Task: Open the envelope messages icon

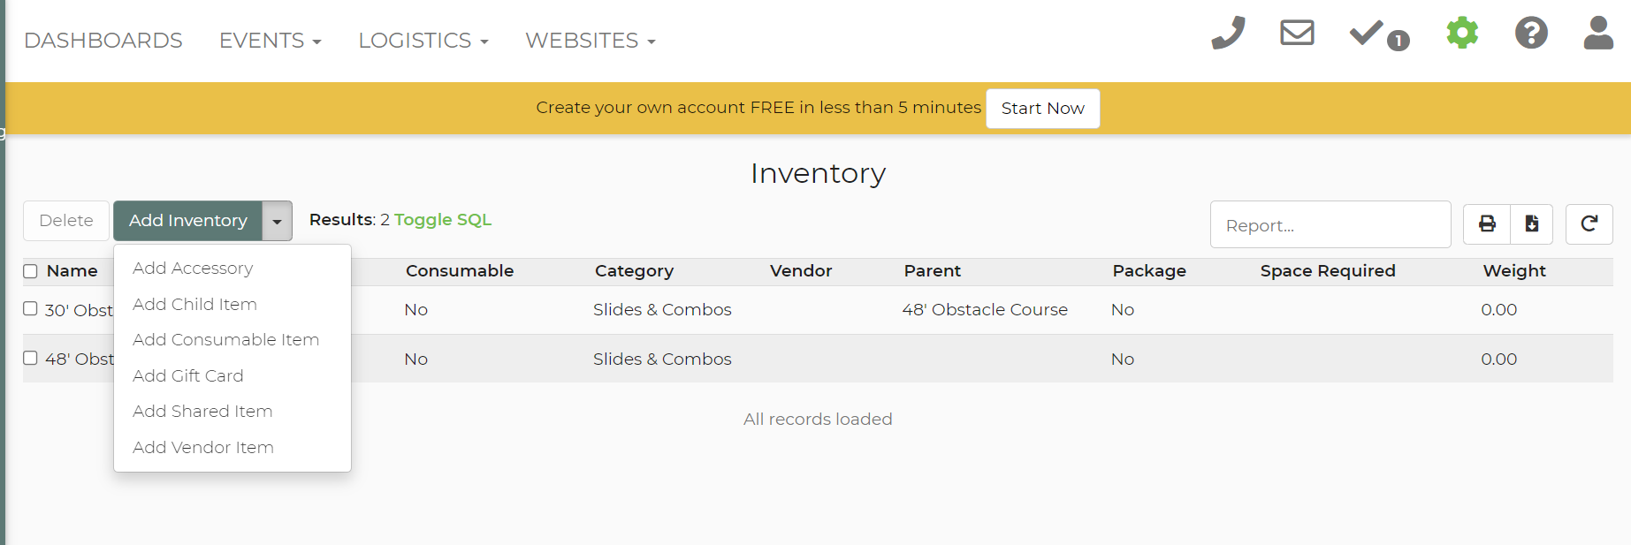Action: tap(1297, 34)
